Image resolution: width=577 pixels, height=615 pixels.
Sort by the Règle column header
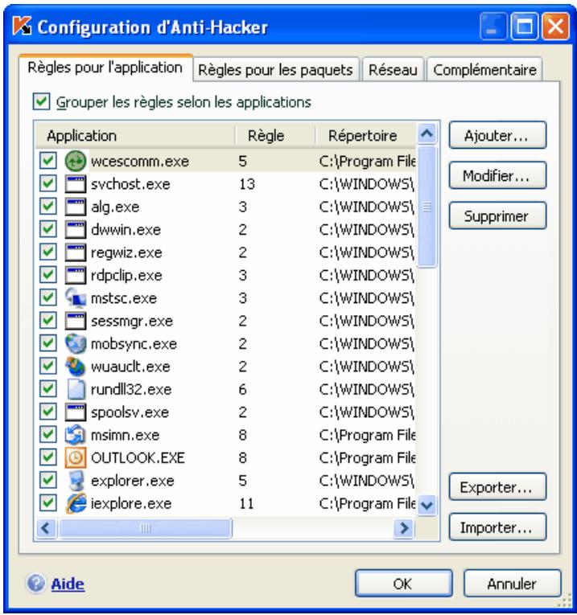point(275,136)
